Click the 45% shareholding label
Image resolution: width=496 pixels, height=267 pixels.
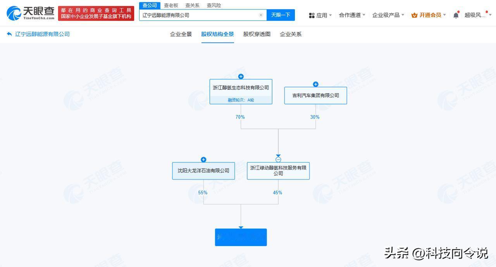point(277,193)
